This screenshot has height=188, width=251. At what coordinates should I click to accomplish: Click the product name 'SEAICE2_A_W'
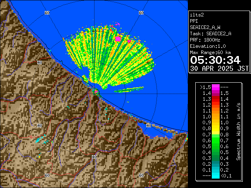(x=205, y=27)
